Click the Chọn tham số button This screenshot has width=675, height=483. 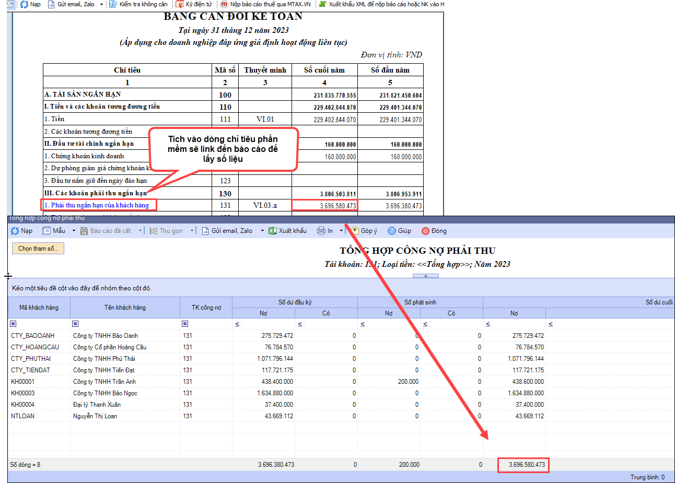point(38,249)
